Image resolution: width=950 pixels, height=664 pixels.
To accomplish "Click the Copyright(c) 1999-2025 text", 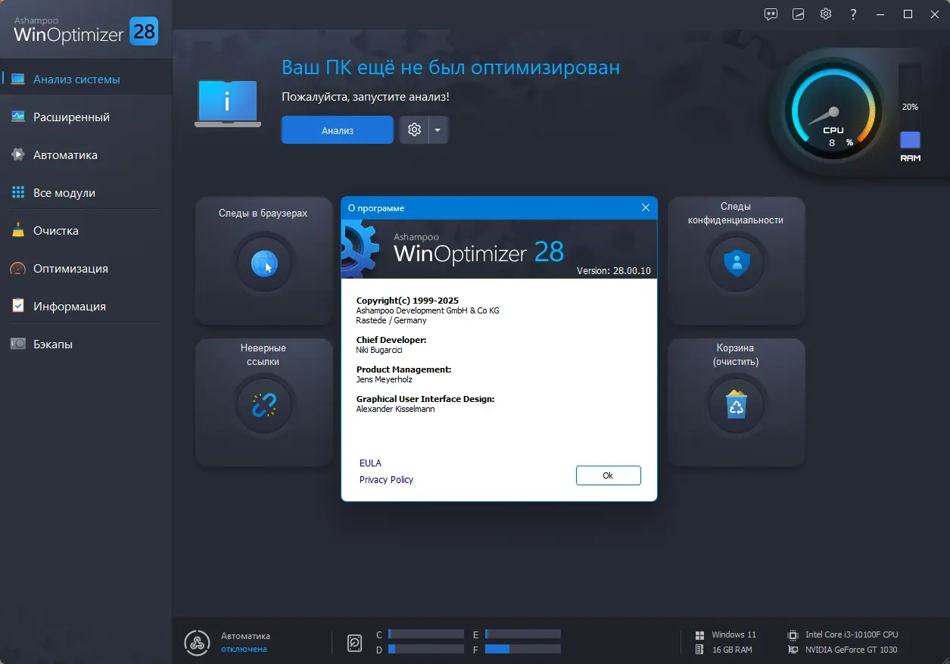I will click(407, 301).
